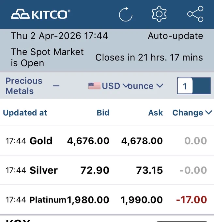214x222 pixels.
Task: Expand the Change column dropdown arrow
Action: click(x=209, y=113)
